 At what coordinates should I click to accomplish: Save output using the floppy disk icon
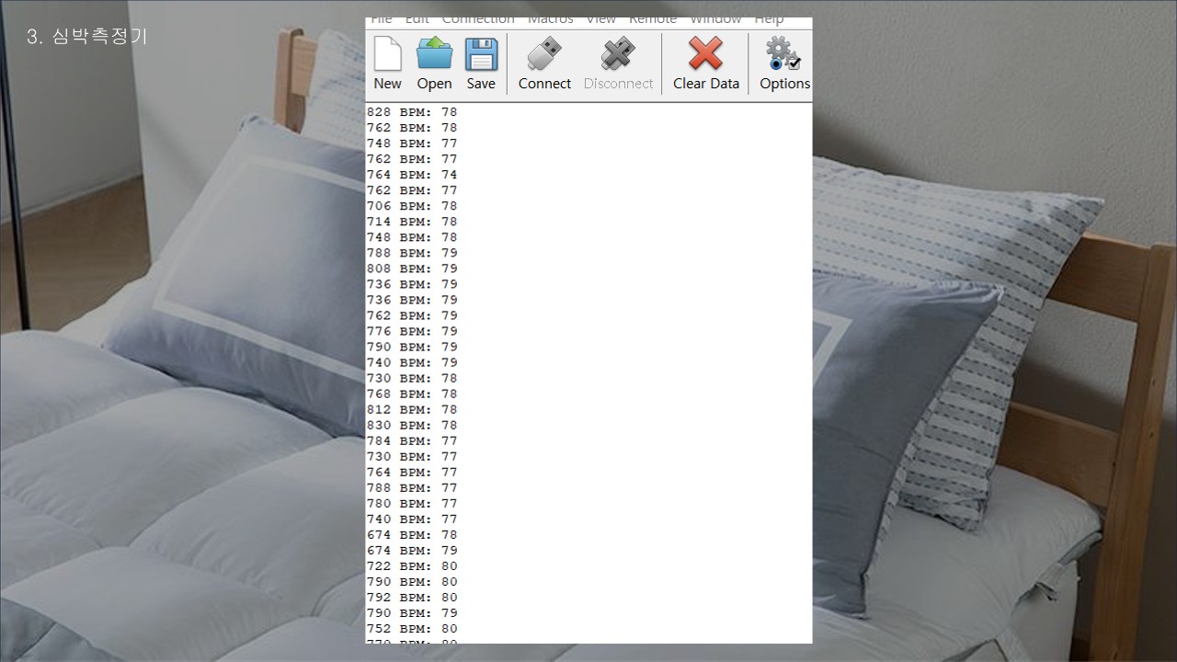481,55
